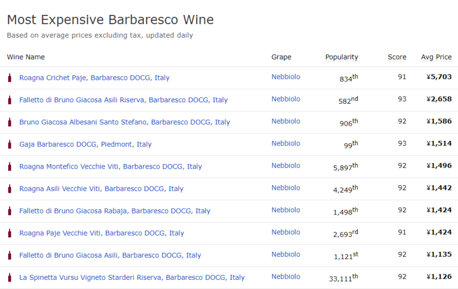
Task: Click bottle icon for Roagna Paje Vecchie Viti
Action: coord(9,233)
